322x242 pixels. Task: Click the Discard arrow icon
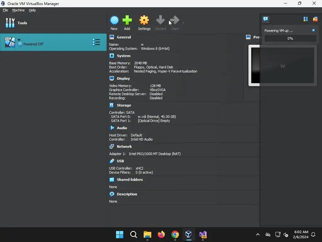[x=160, y=20]
